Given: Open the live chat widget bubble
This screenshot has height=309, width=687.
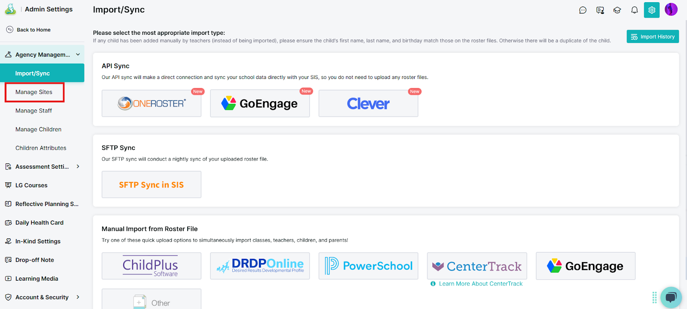Looking at the screenshot, I should point(671,297).
